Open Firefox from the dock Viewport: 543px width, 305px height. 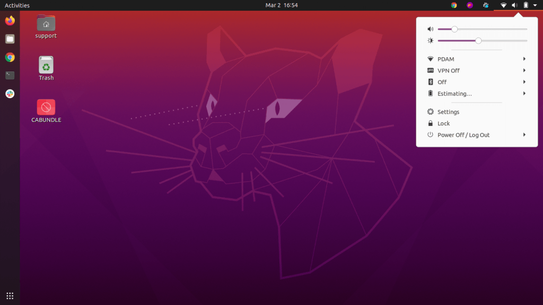coord(9,21)
